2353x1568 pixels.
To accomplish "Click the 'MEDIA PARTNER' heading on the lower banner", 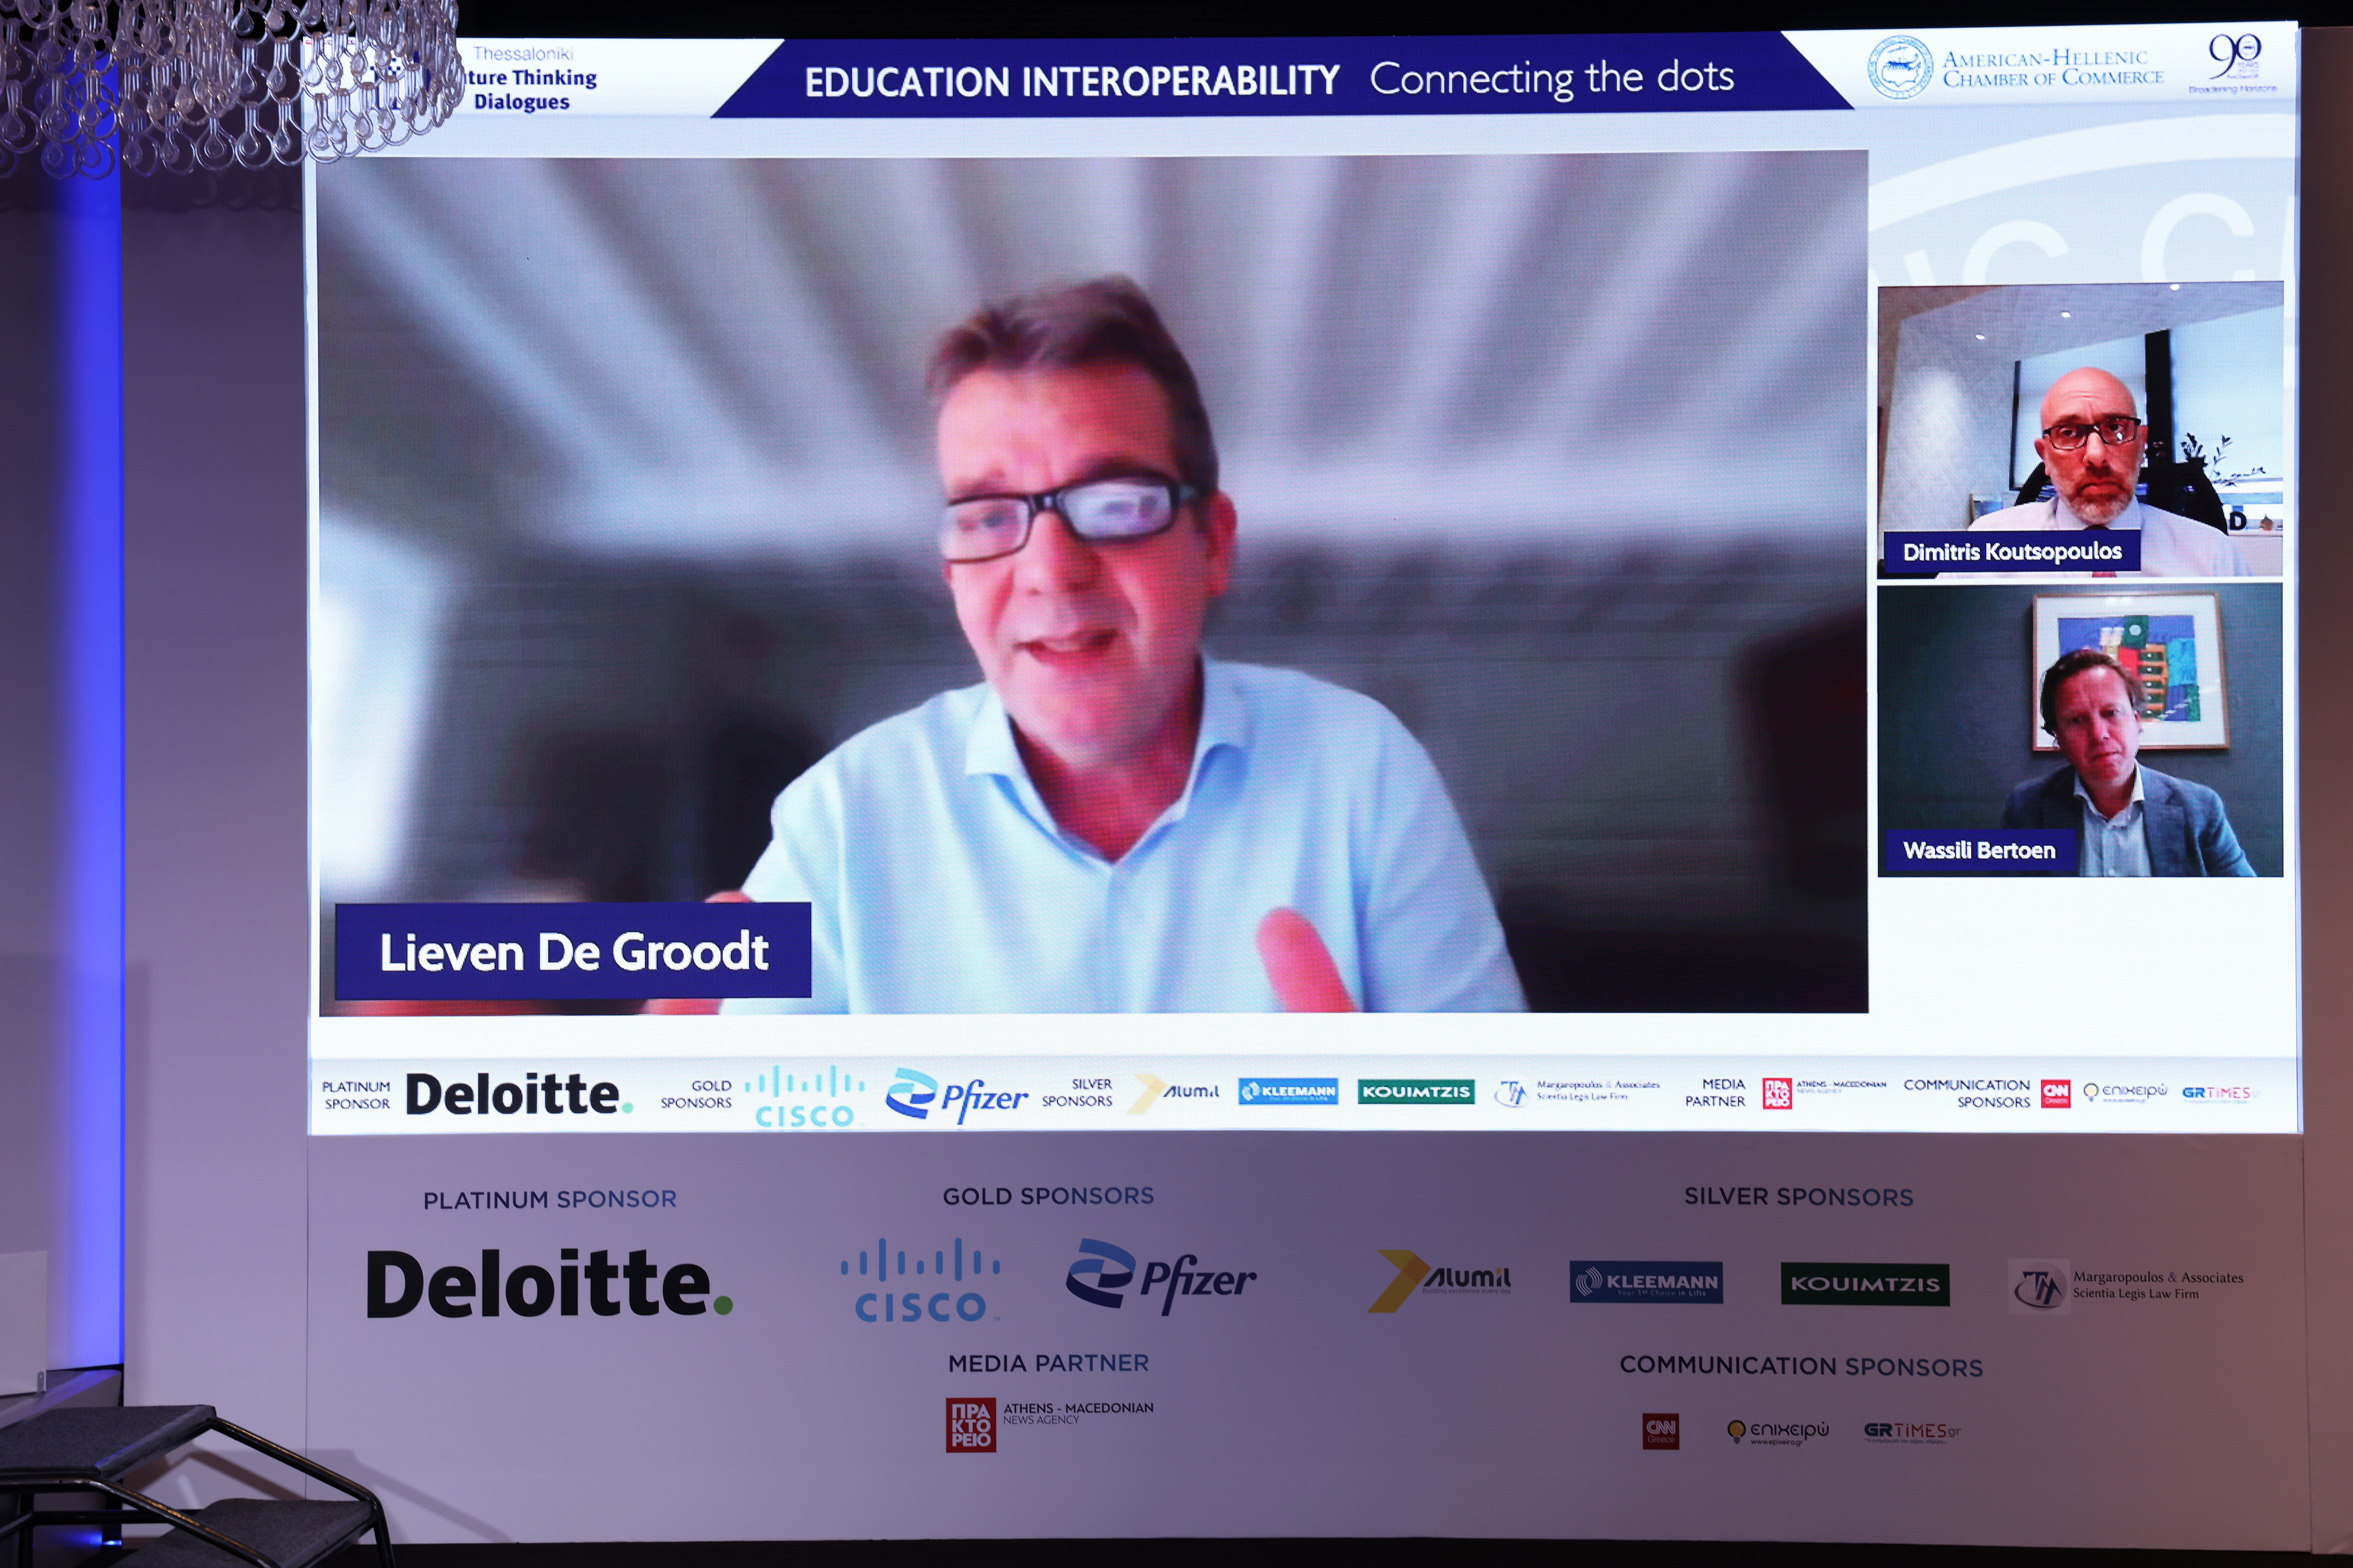I will coord(1049,1363).
